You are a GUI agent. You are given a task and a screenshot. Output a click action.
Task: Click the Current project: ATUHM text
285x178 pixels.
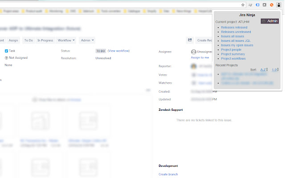(232, 22)
